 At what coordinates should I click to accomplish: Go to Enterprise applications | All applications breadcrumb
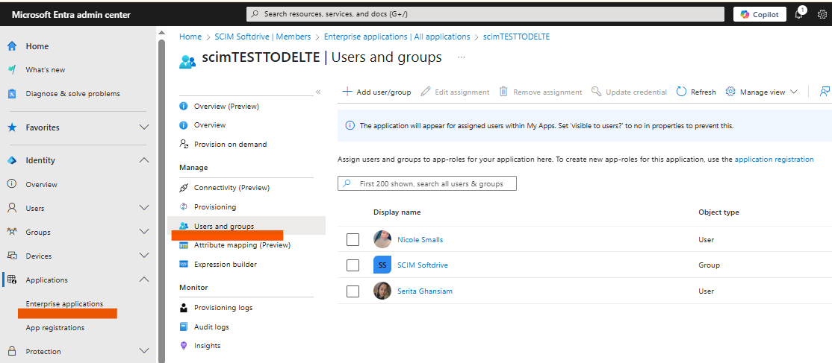397,37
